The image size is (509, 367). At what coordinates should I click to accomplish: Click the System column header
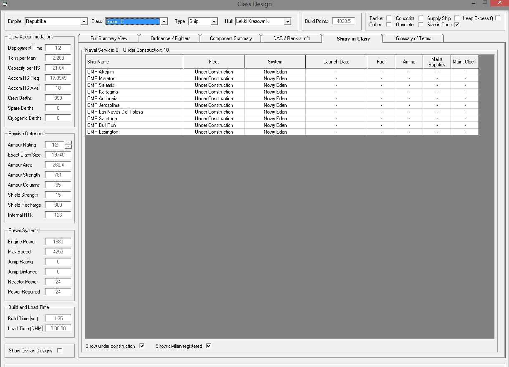click(x=275, y=62)
